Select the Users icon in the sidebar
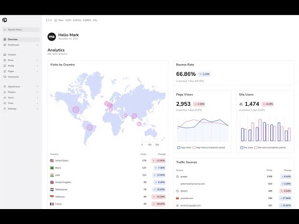 [5, 98]
